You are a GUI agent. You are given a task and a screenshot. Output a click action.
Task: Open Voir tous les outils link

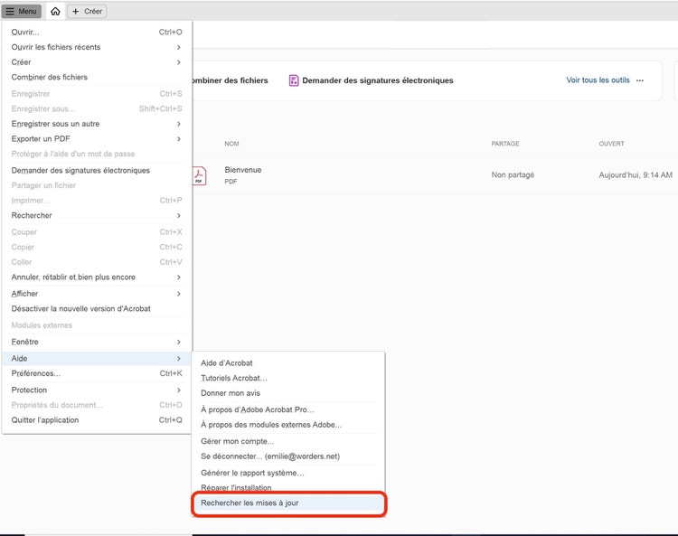[598, 80]
